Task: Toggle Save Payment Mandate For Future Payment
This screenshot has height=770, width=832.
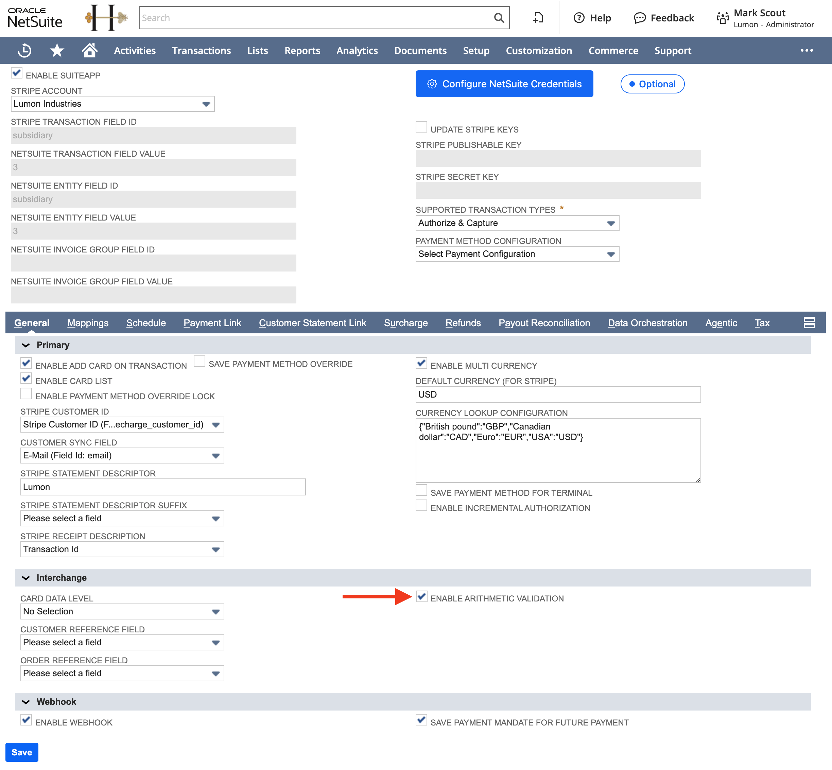Action: [x=421, y=720]
